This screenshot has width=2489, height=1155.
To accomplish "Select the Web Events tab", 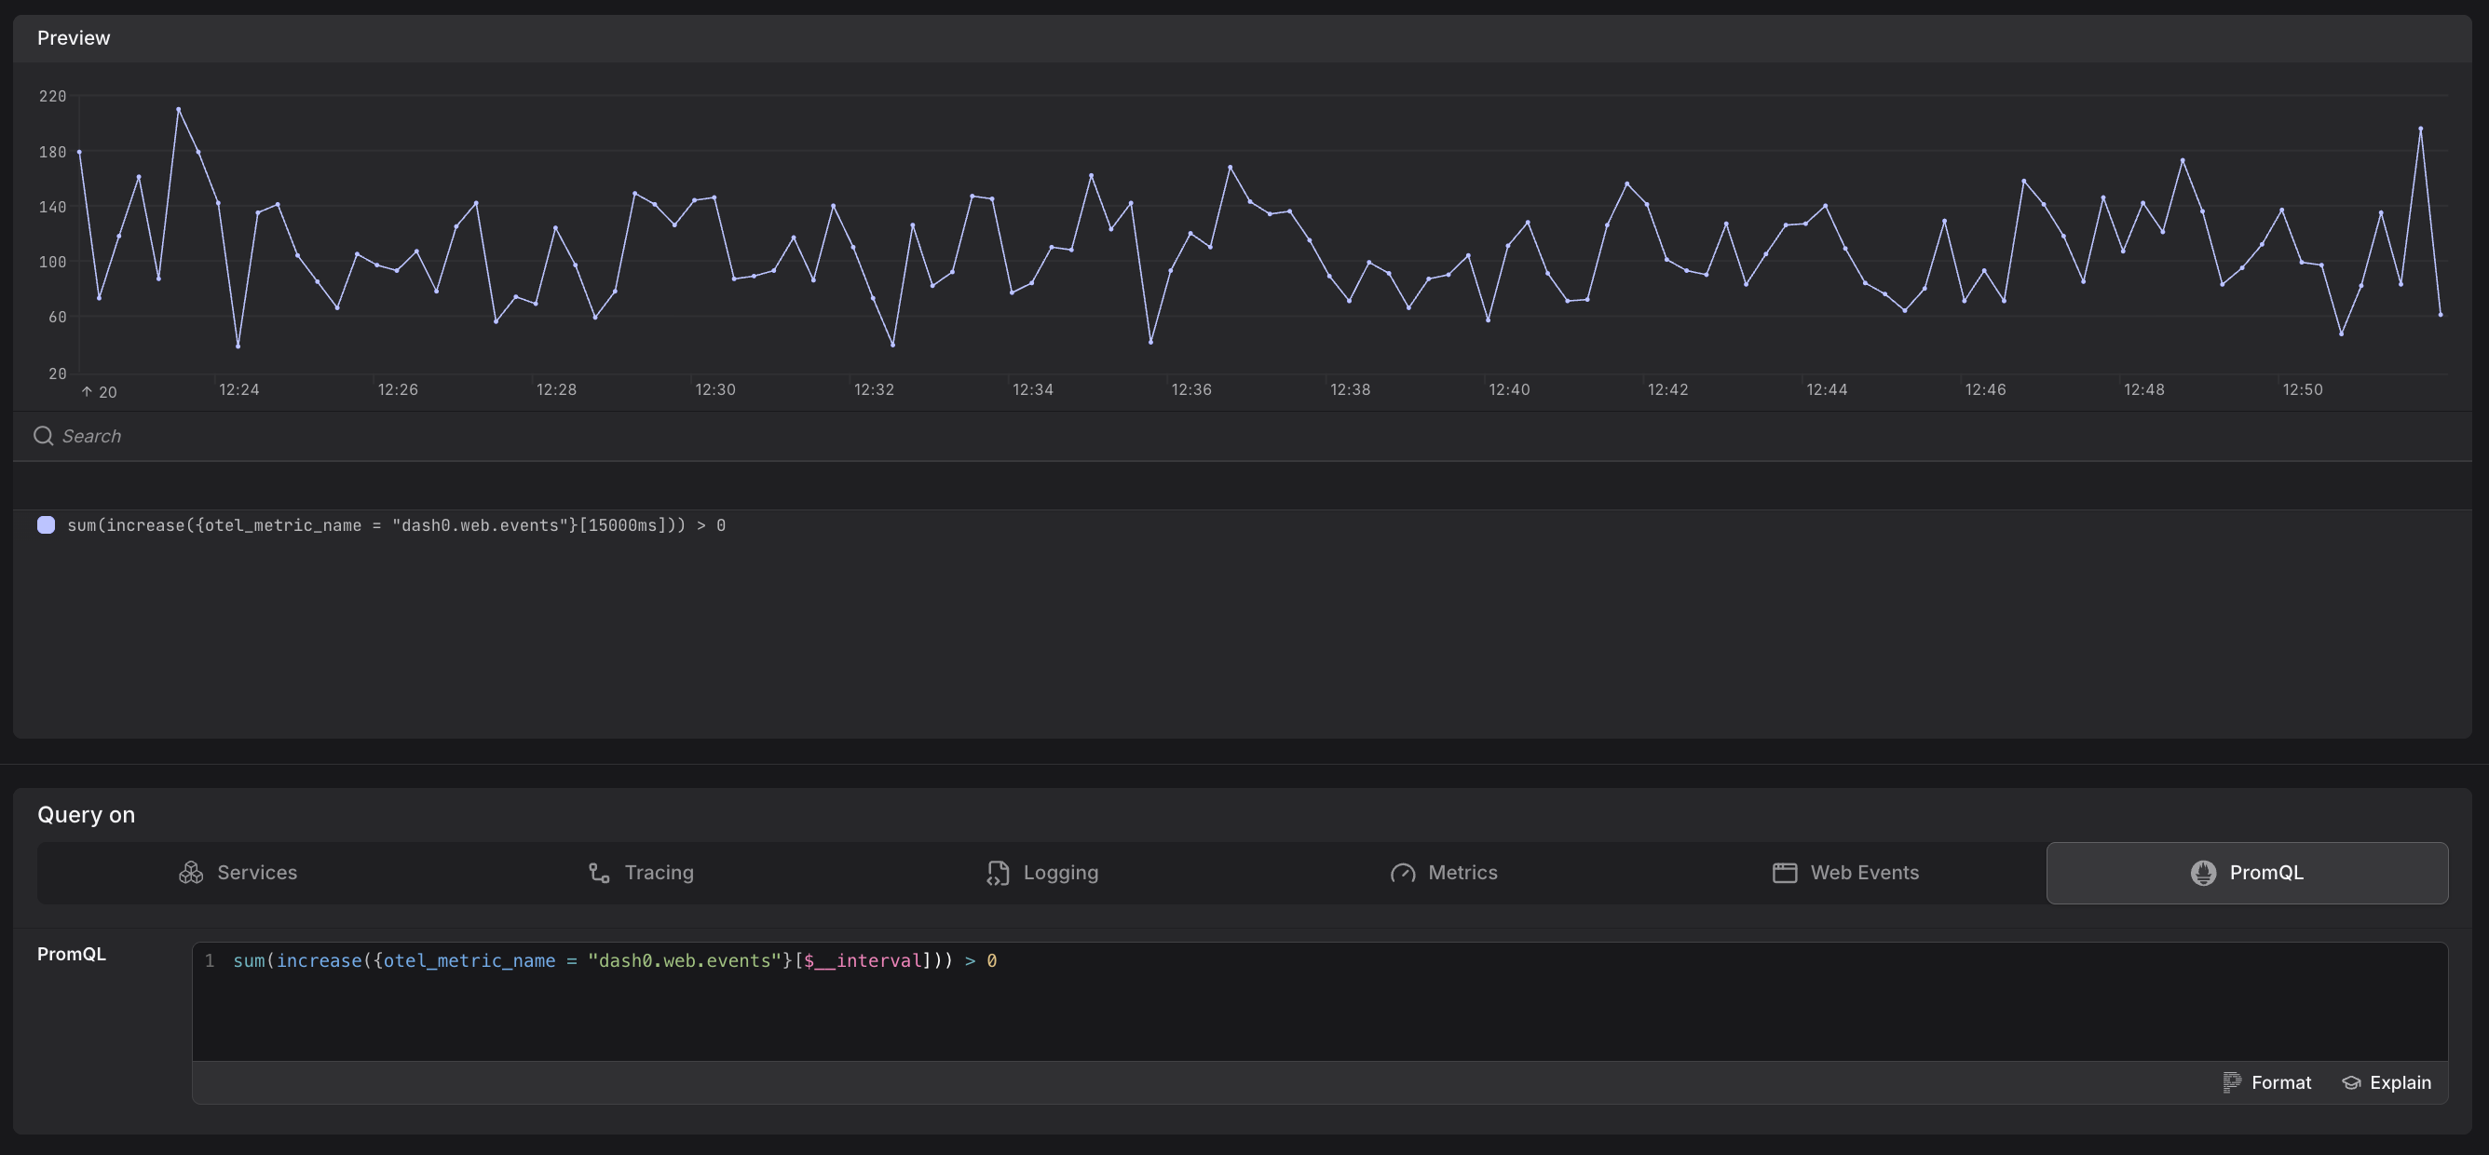I will tap(1864, 873).
